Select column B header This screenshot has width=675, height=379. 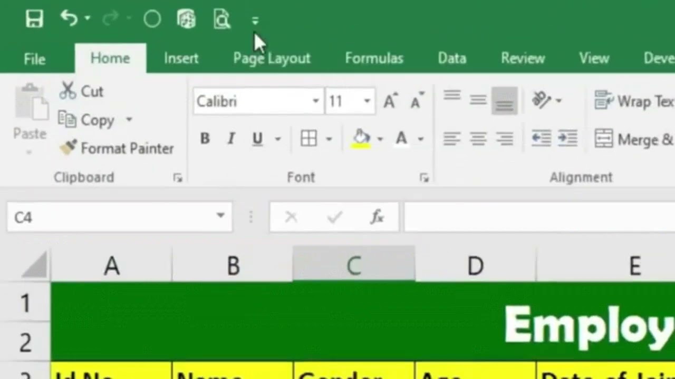click(233, 265)
